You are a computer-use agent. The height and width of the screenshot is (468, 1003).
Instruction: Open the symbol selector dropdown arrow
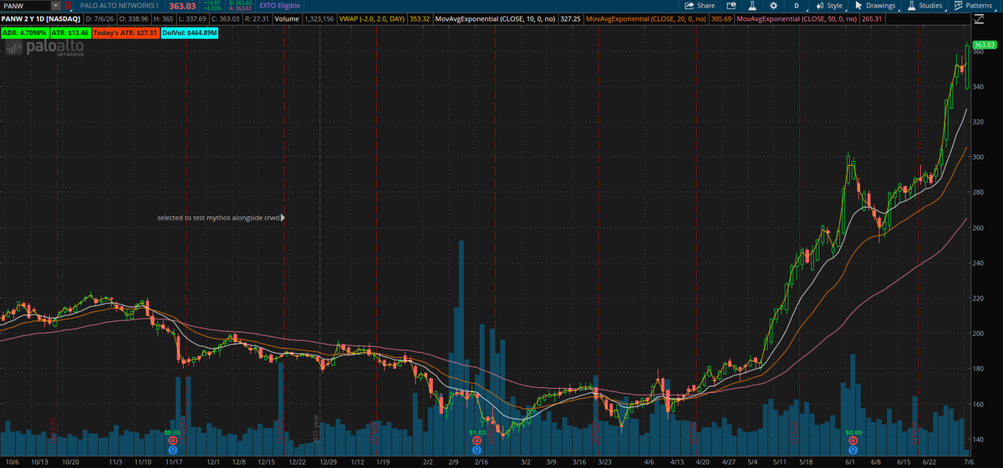point(55,6)
